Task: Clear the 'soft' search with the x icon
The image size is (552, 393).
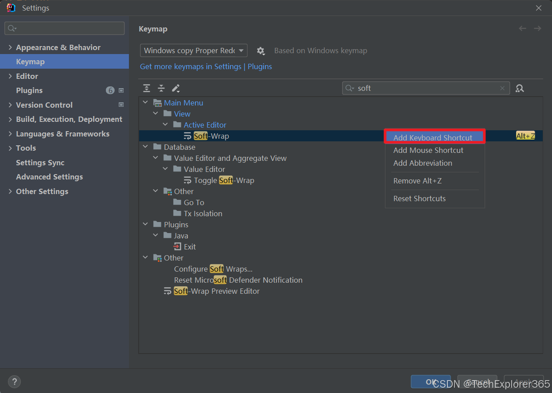Action: (502, 88)
